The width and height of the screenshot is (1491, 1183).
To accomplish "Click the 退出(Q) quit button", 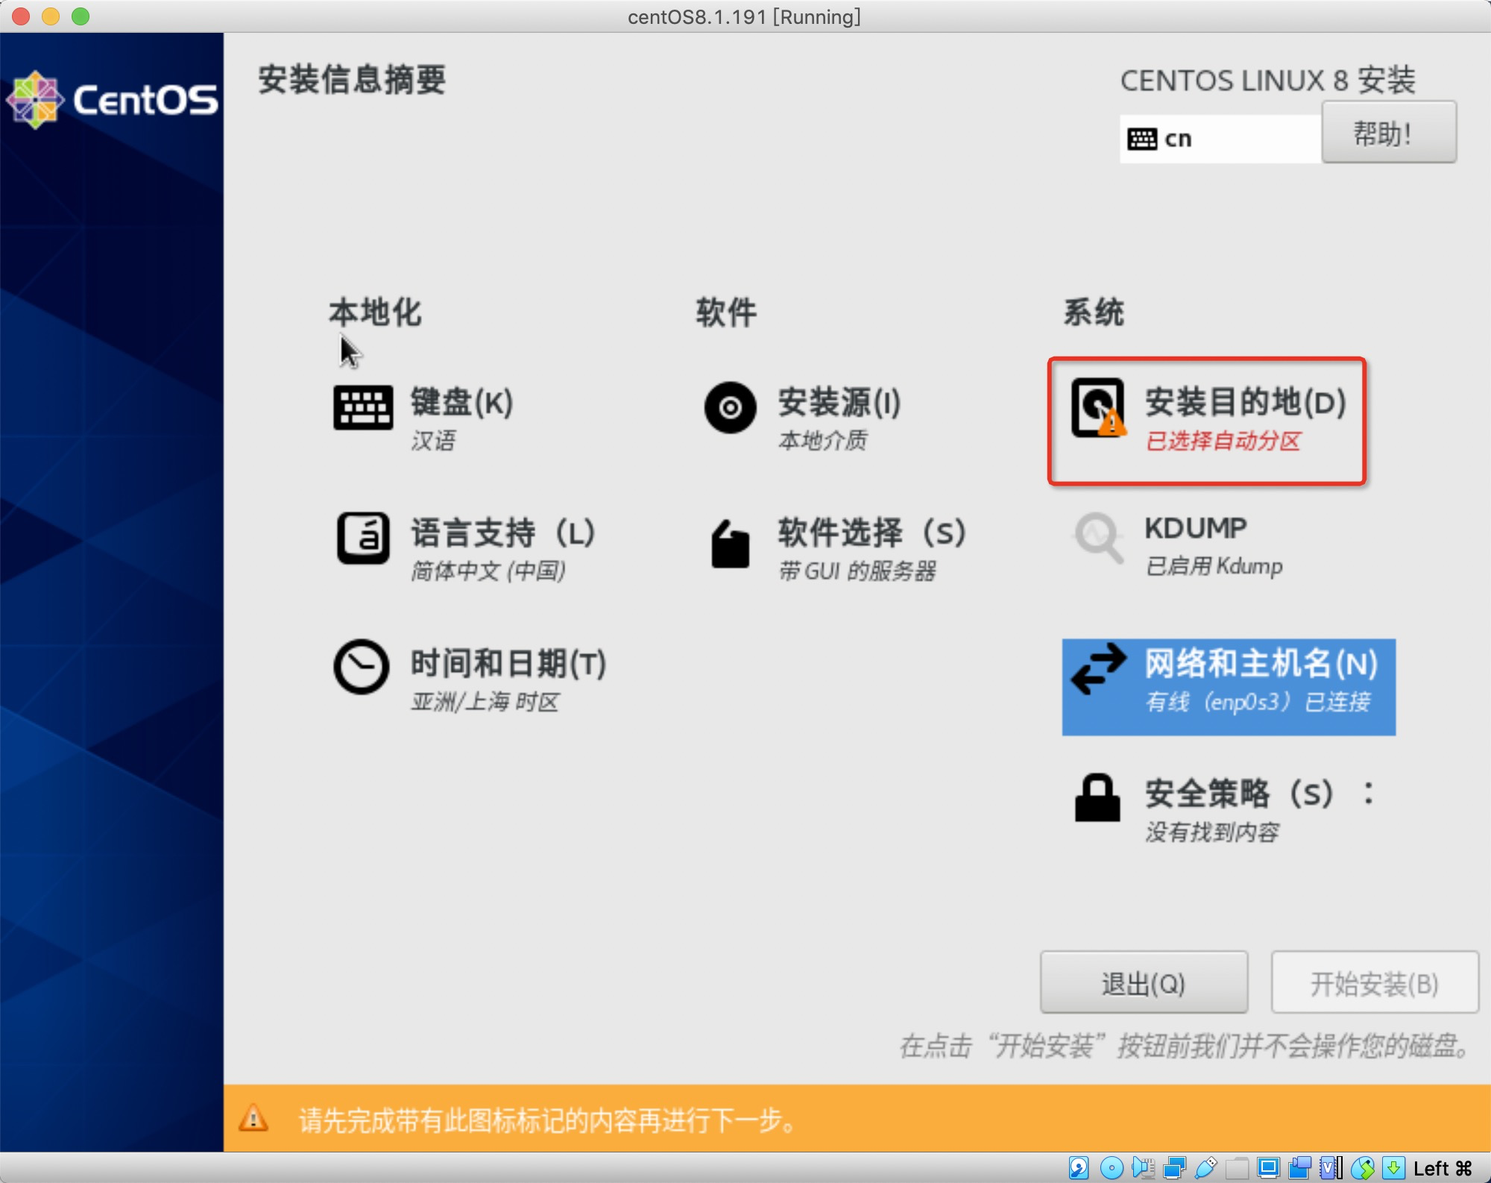I will pyautogui.click(x=1143, y=983).
